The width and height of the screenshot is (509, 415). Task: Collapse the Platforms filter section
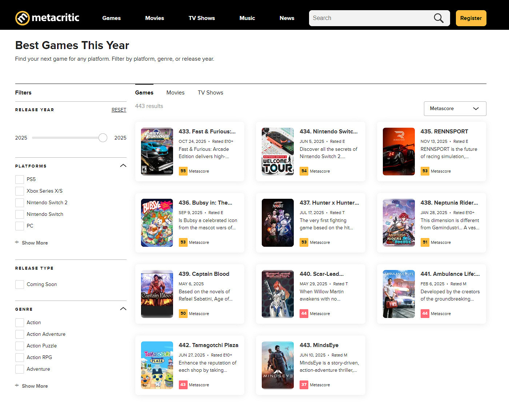[123, 166]
